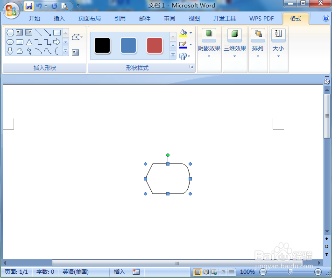
Task: Select the left brace shape
Action: click(x=56, y=51)
